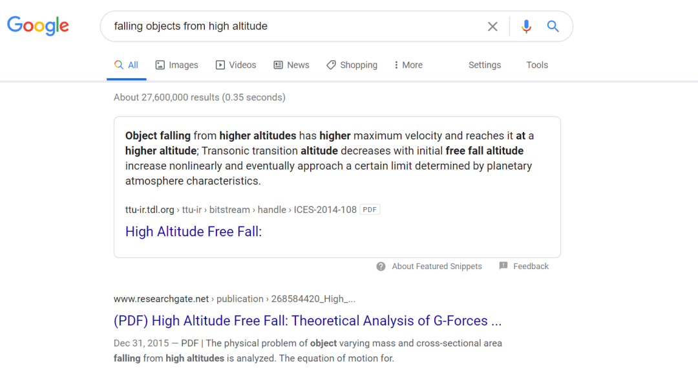This screenshot has width=698, height=372.
Task: Switch to the All results tab
Action: [x=127, y=65]
